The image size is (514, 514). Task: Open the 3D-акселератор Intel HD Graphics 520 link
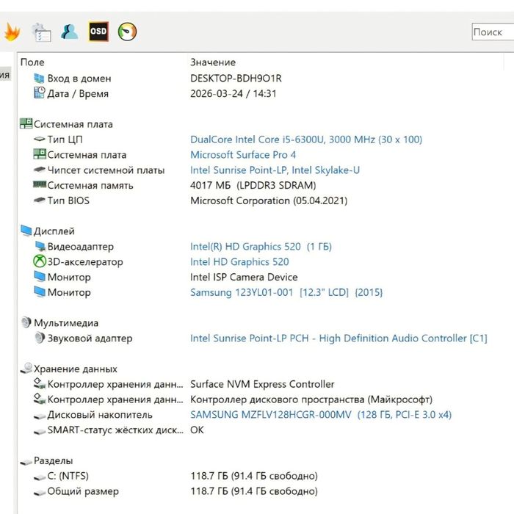pos(239,261)
